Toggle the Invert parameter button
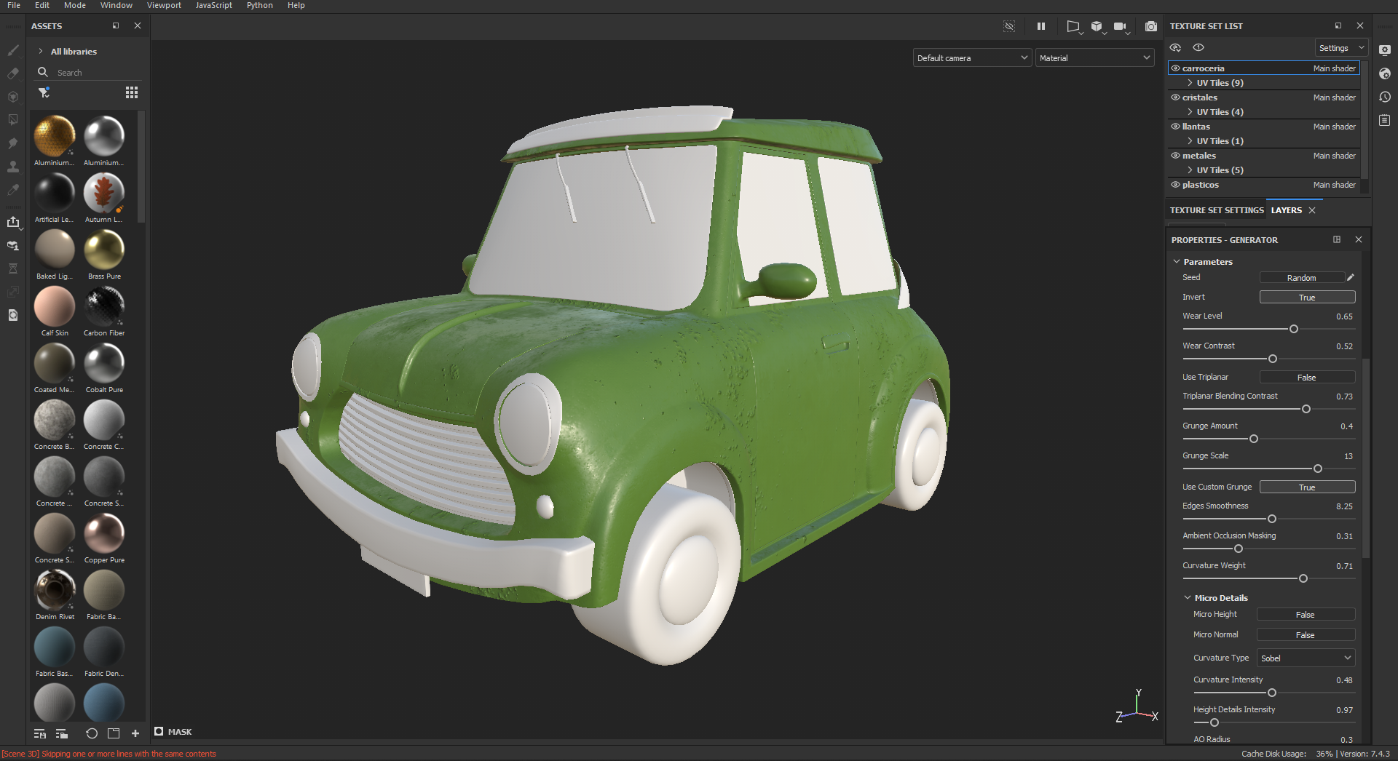This screenshot has height=761, width=1398. pyautogui.click(x=1307, y=297)
